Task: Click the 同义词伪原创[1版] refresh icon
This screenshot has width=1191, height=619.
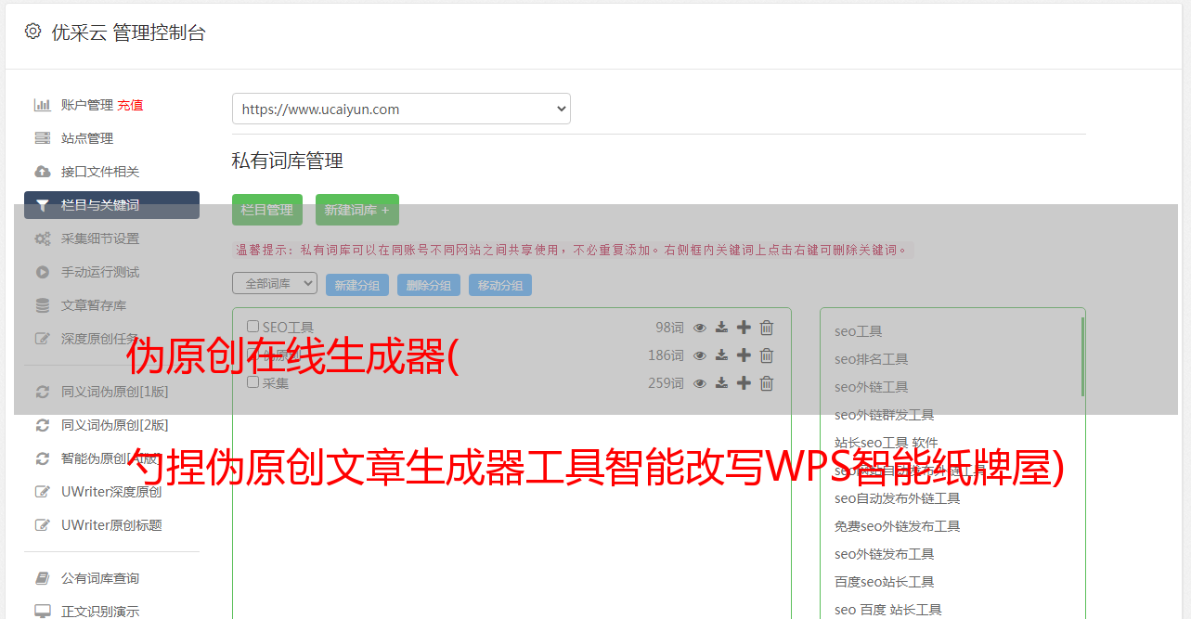Action: coord(43,392)
